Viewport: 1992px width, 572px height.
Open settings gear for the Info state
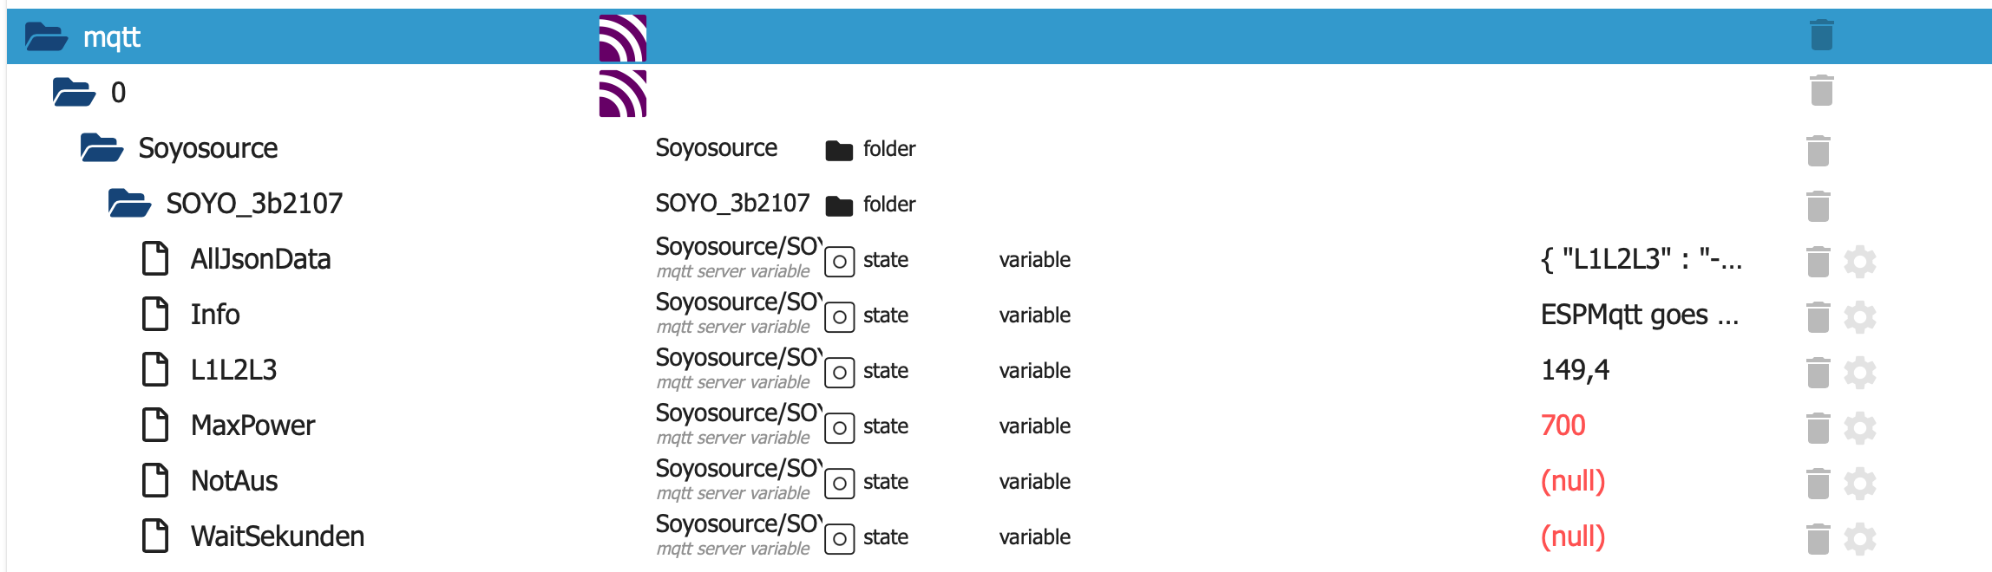tap(1859, 317)
